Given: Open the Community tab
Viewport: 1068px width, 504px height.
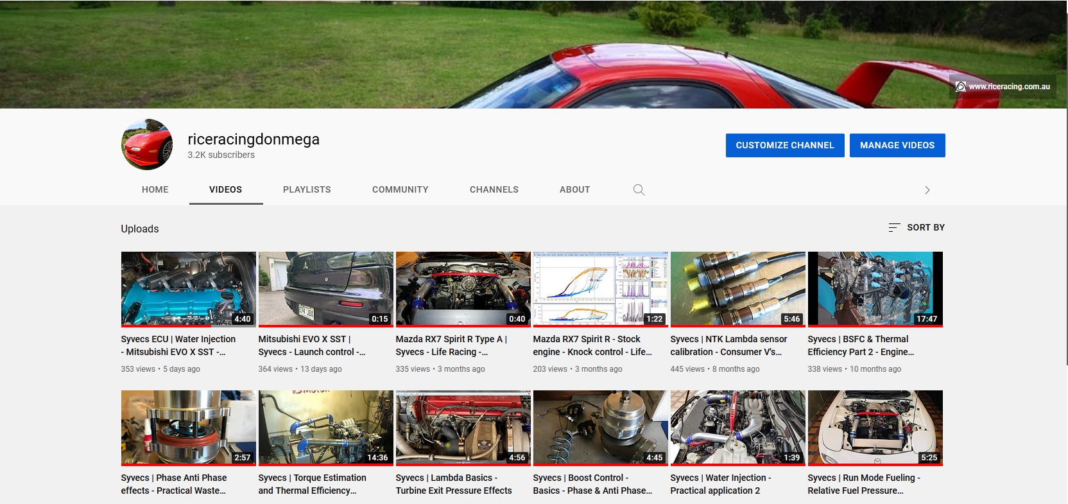Looking at the screenshot, I should point(400,189).
